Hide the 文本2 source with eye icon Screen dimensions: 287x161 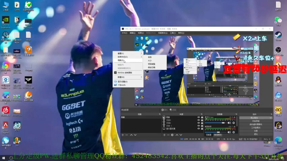[199, 123]
